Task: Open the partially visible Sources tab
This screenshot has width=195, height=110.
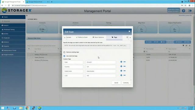Action: point(69,37)
